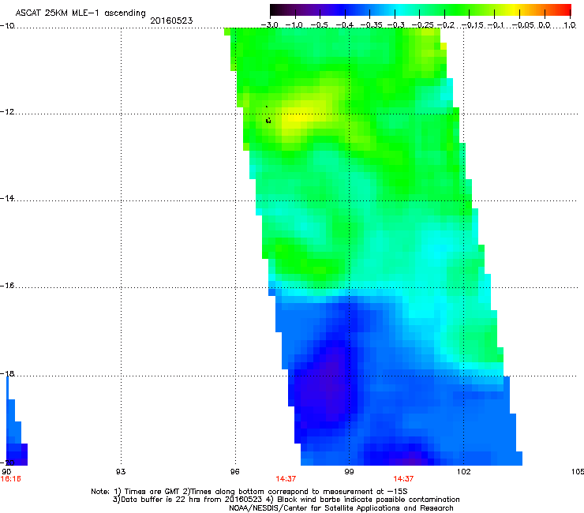584x513 pixels.
Task: Click the red 16:16 time label
Action: pos(10,479)
